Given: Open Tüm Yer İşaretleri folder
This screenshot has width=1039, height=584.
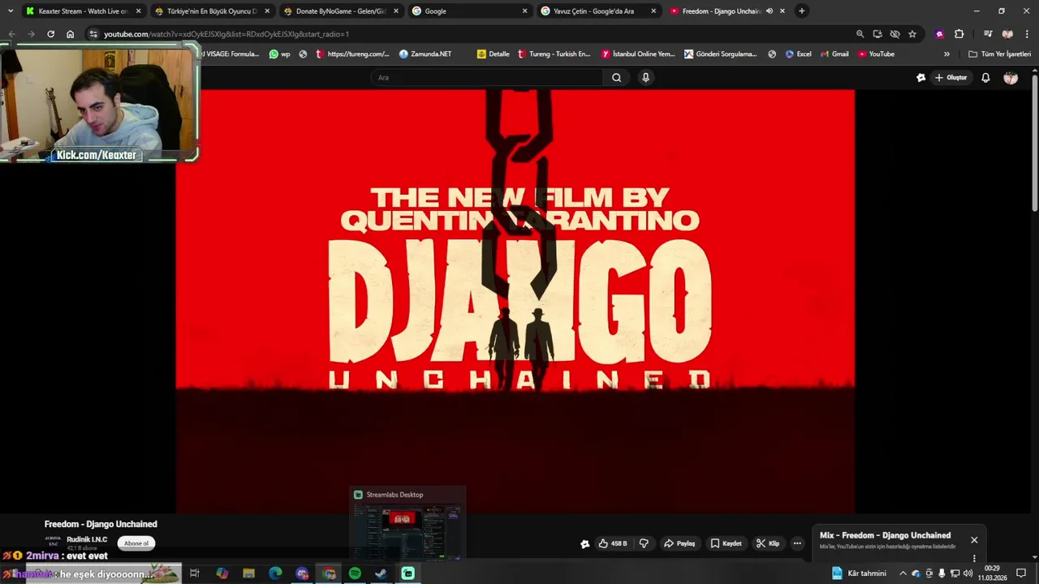Looking at the screenshot, I should click(x=999, y=54).
